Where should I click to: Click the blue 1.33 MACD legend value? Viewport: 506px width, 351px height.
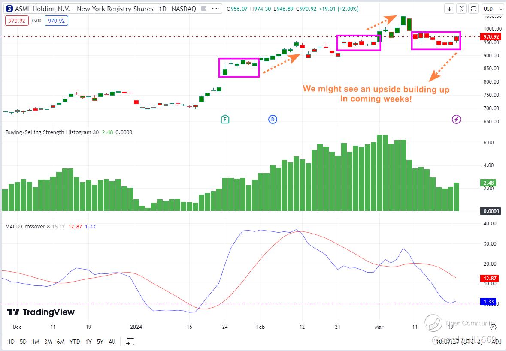click(x=90, y=227)
